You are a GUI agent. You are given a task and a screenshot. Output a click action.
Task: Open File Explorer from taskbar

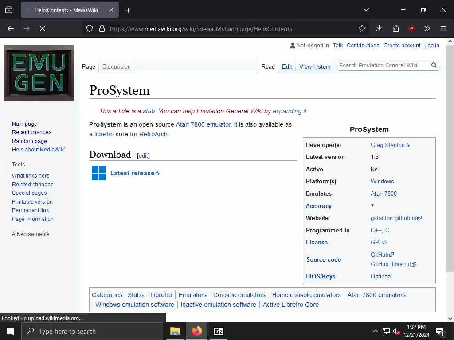[x=175, y=331]
